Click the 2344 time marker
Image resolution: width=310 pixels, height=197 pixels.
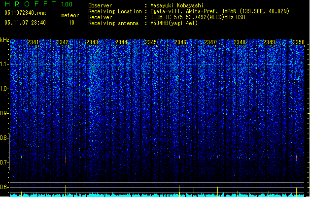tap(121, 42)
